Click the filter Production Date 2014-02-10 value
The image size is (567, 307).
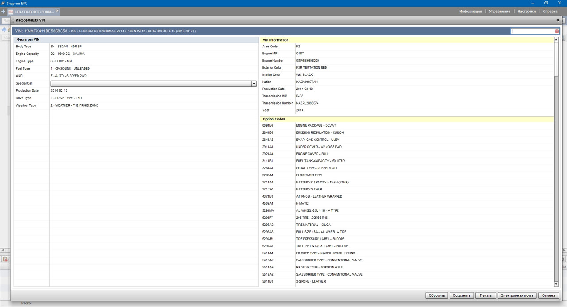59,91
